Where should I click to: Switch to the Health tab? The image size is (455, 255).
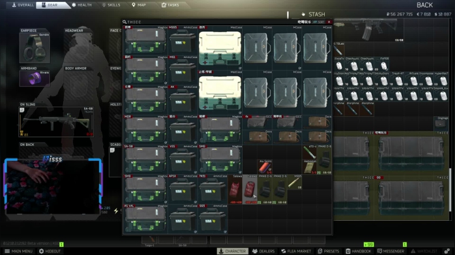coord(82,5)
